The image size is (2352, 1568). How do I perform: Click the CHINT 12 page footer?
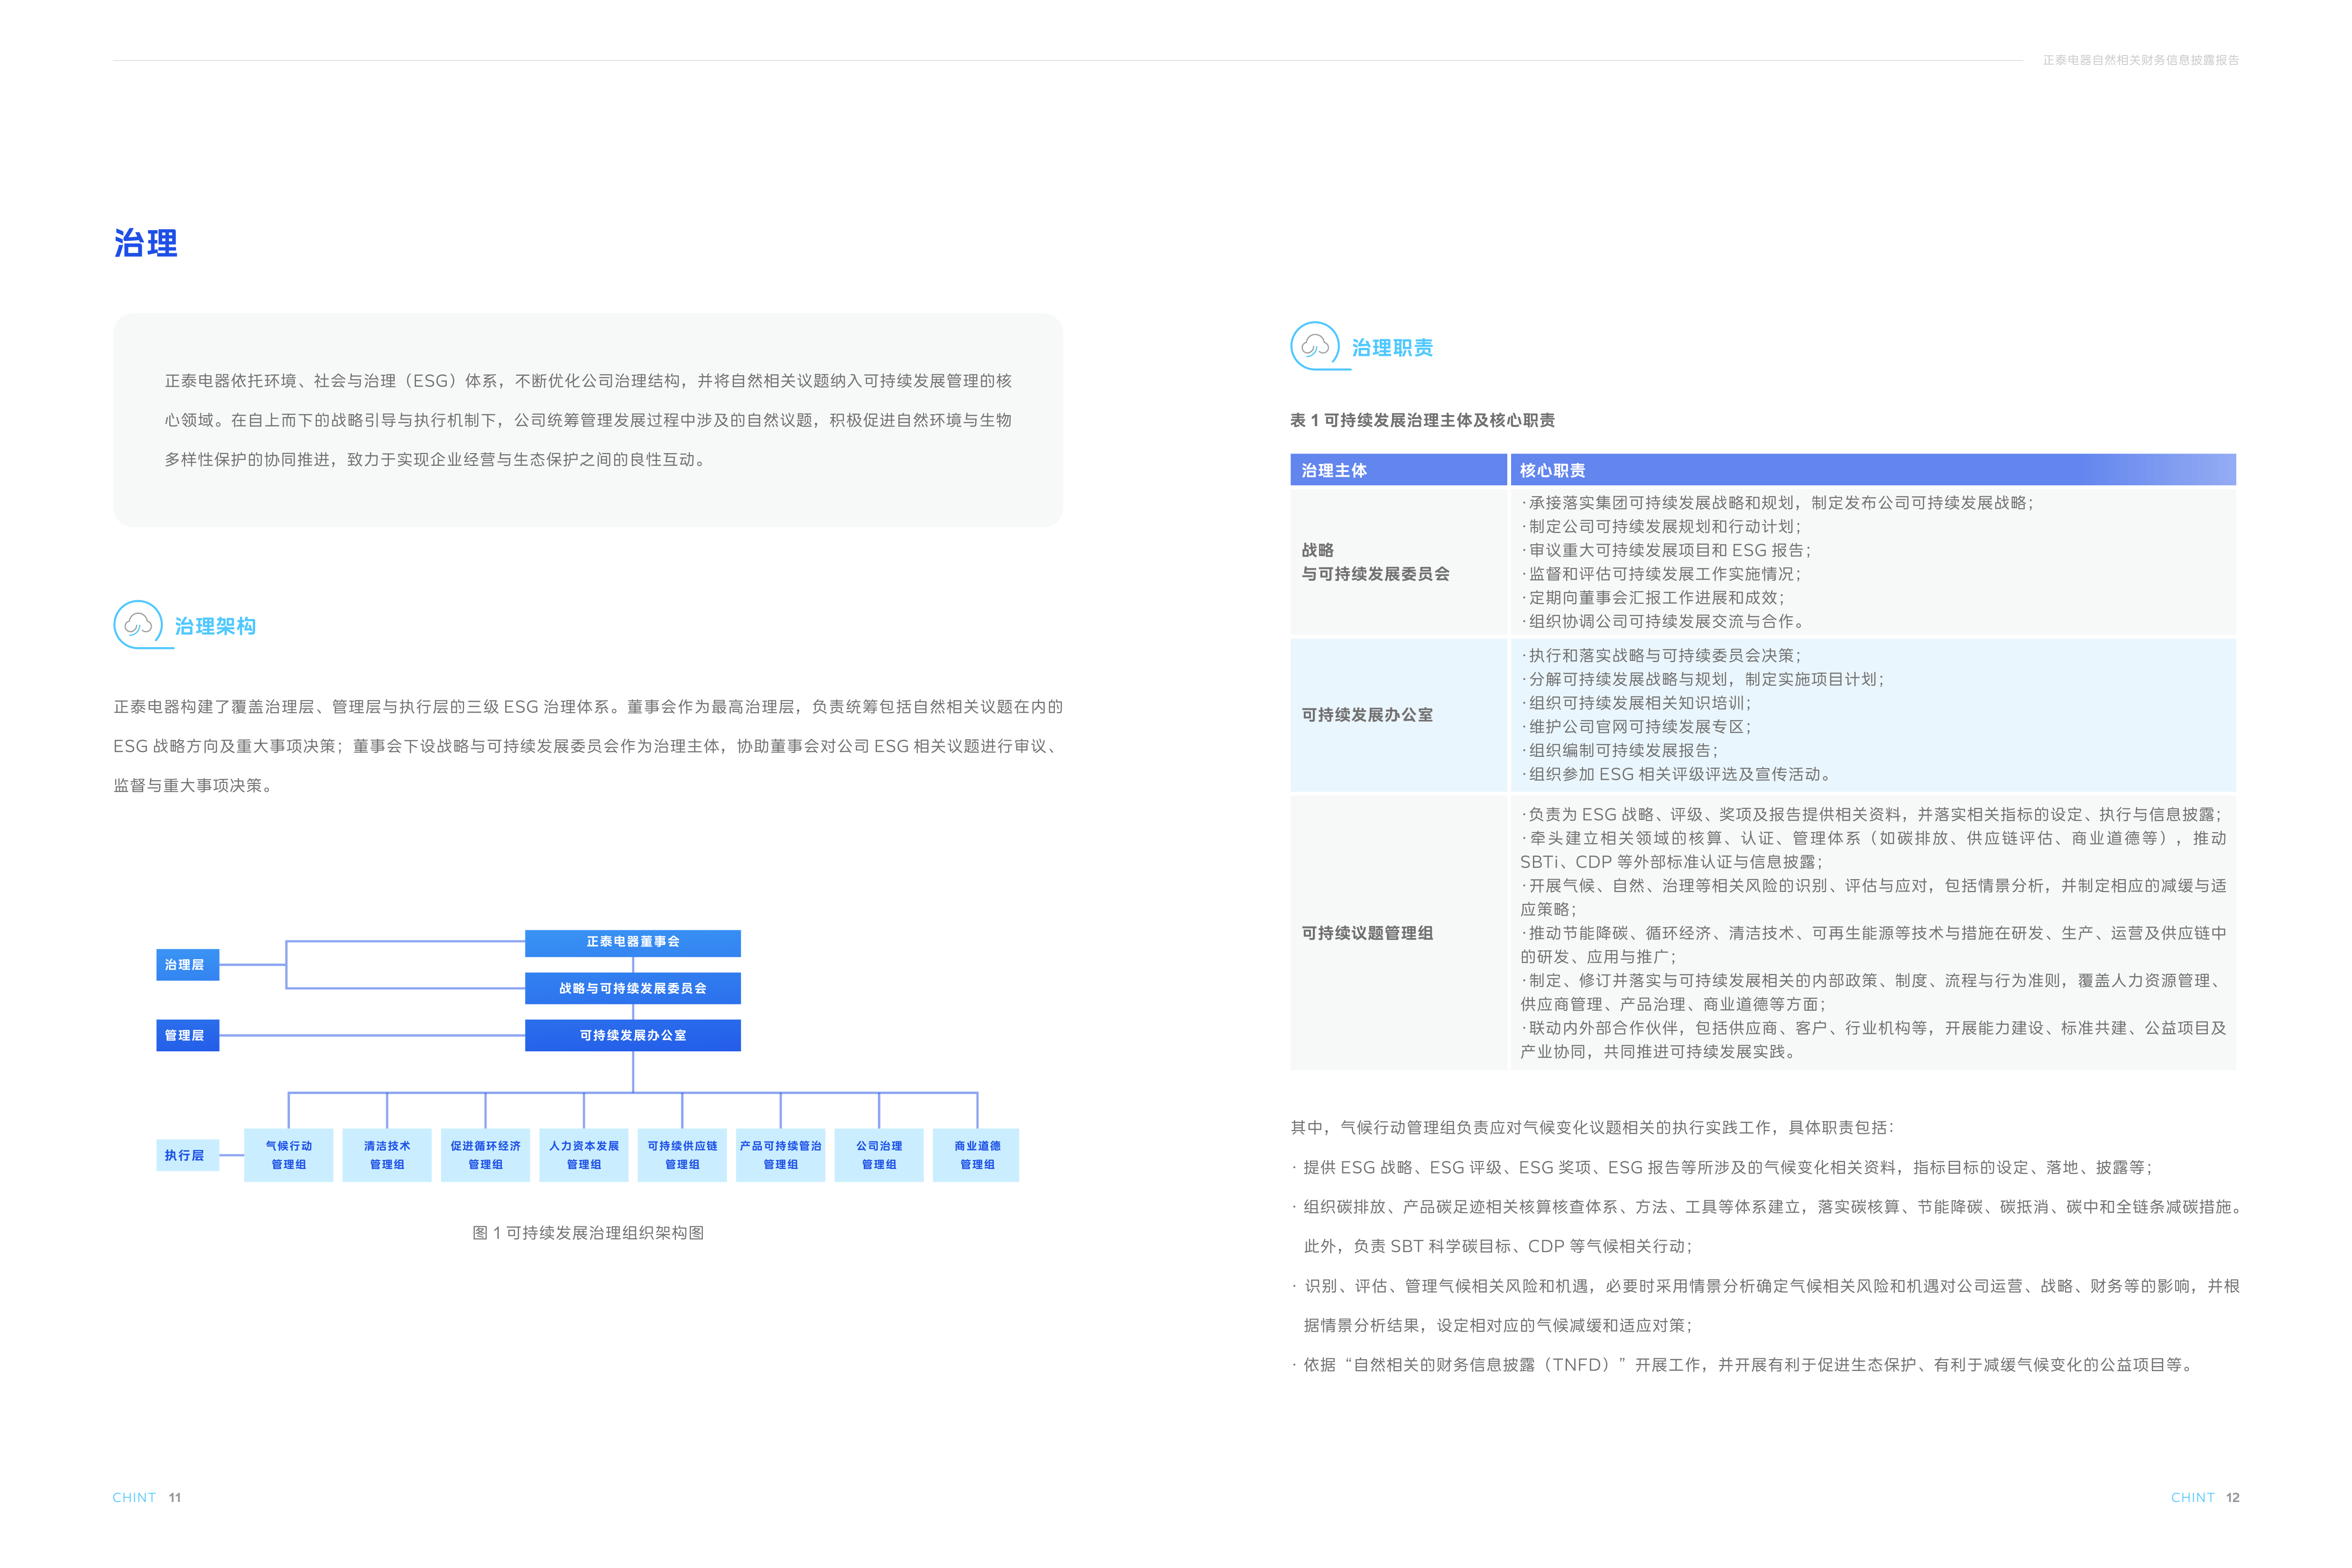click(x=2204, y=1497)
